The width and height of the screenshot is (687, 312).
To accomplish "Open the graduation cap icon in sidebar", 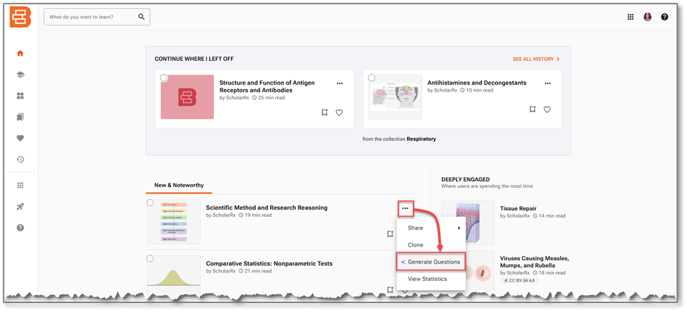I will pyautogui.click(x=20, y=74).
